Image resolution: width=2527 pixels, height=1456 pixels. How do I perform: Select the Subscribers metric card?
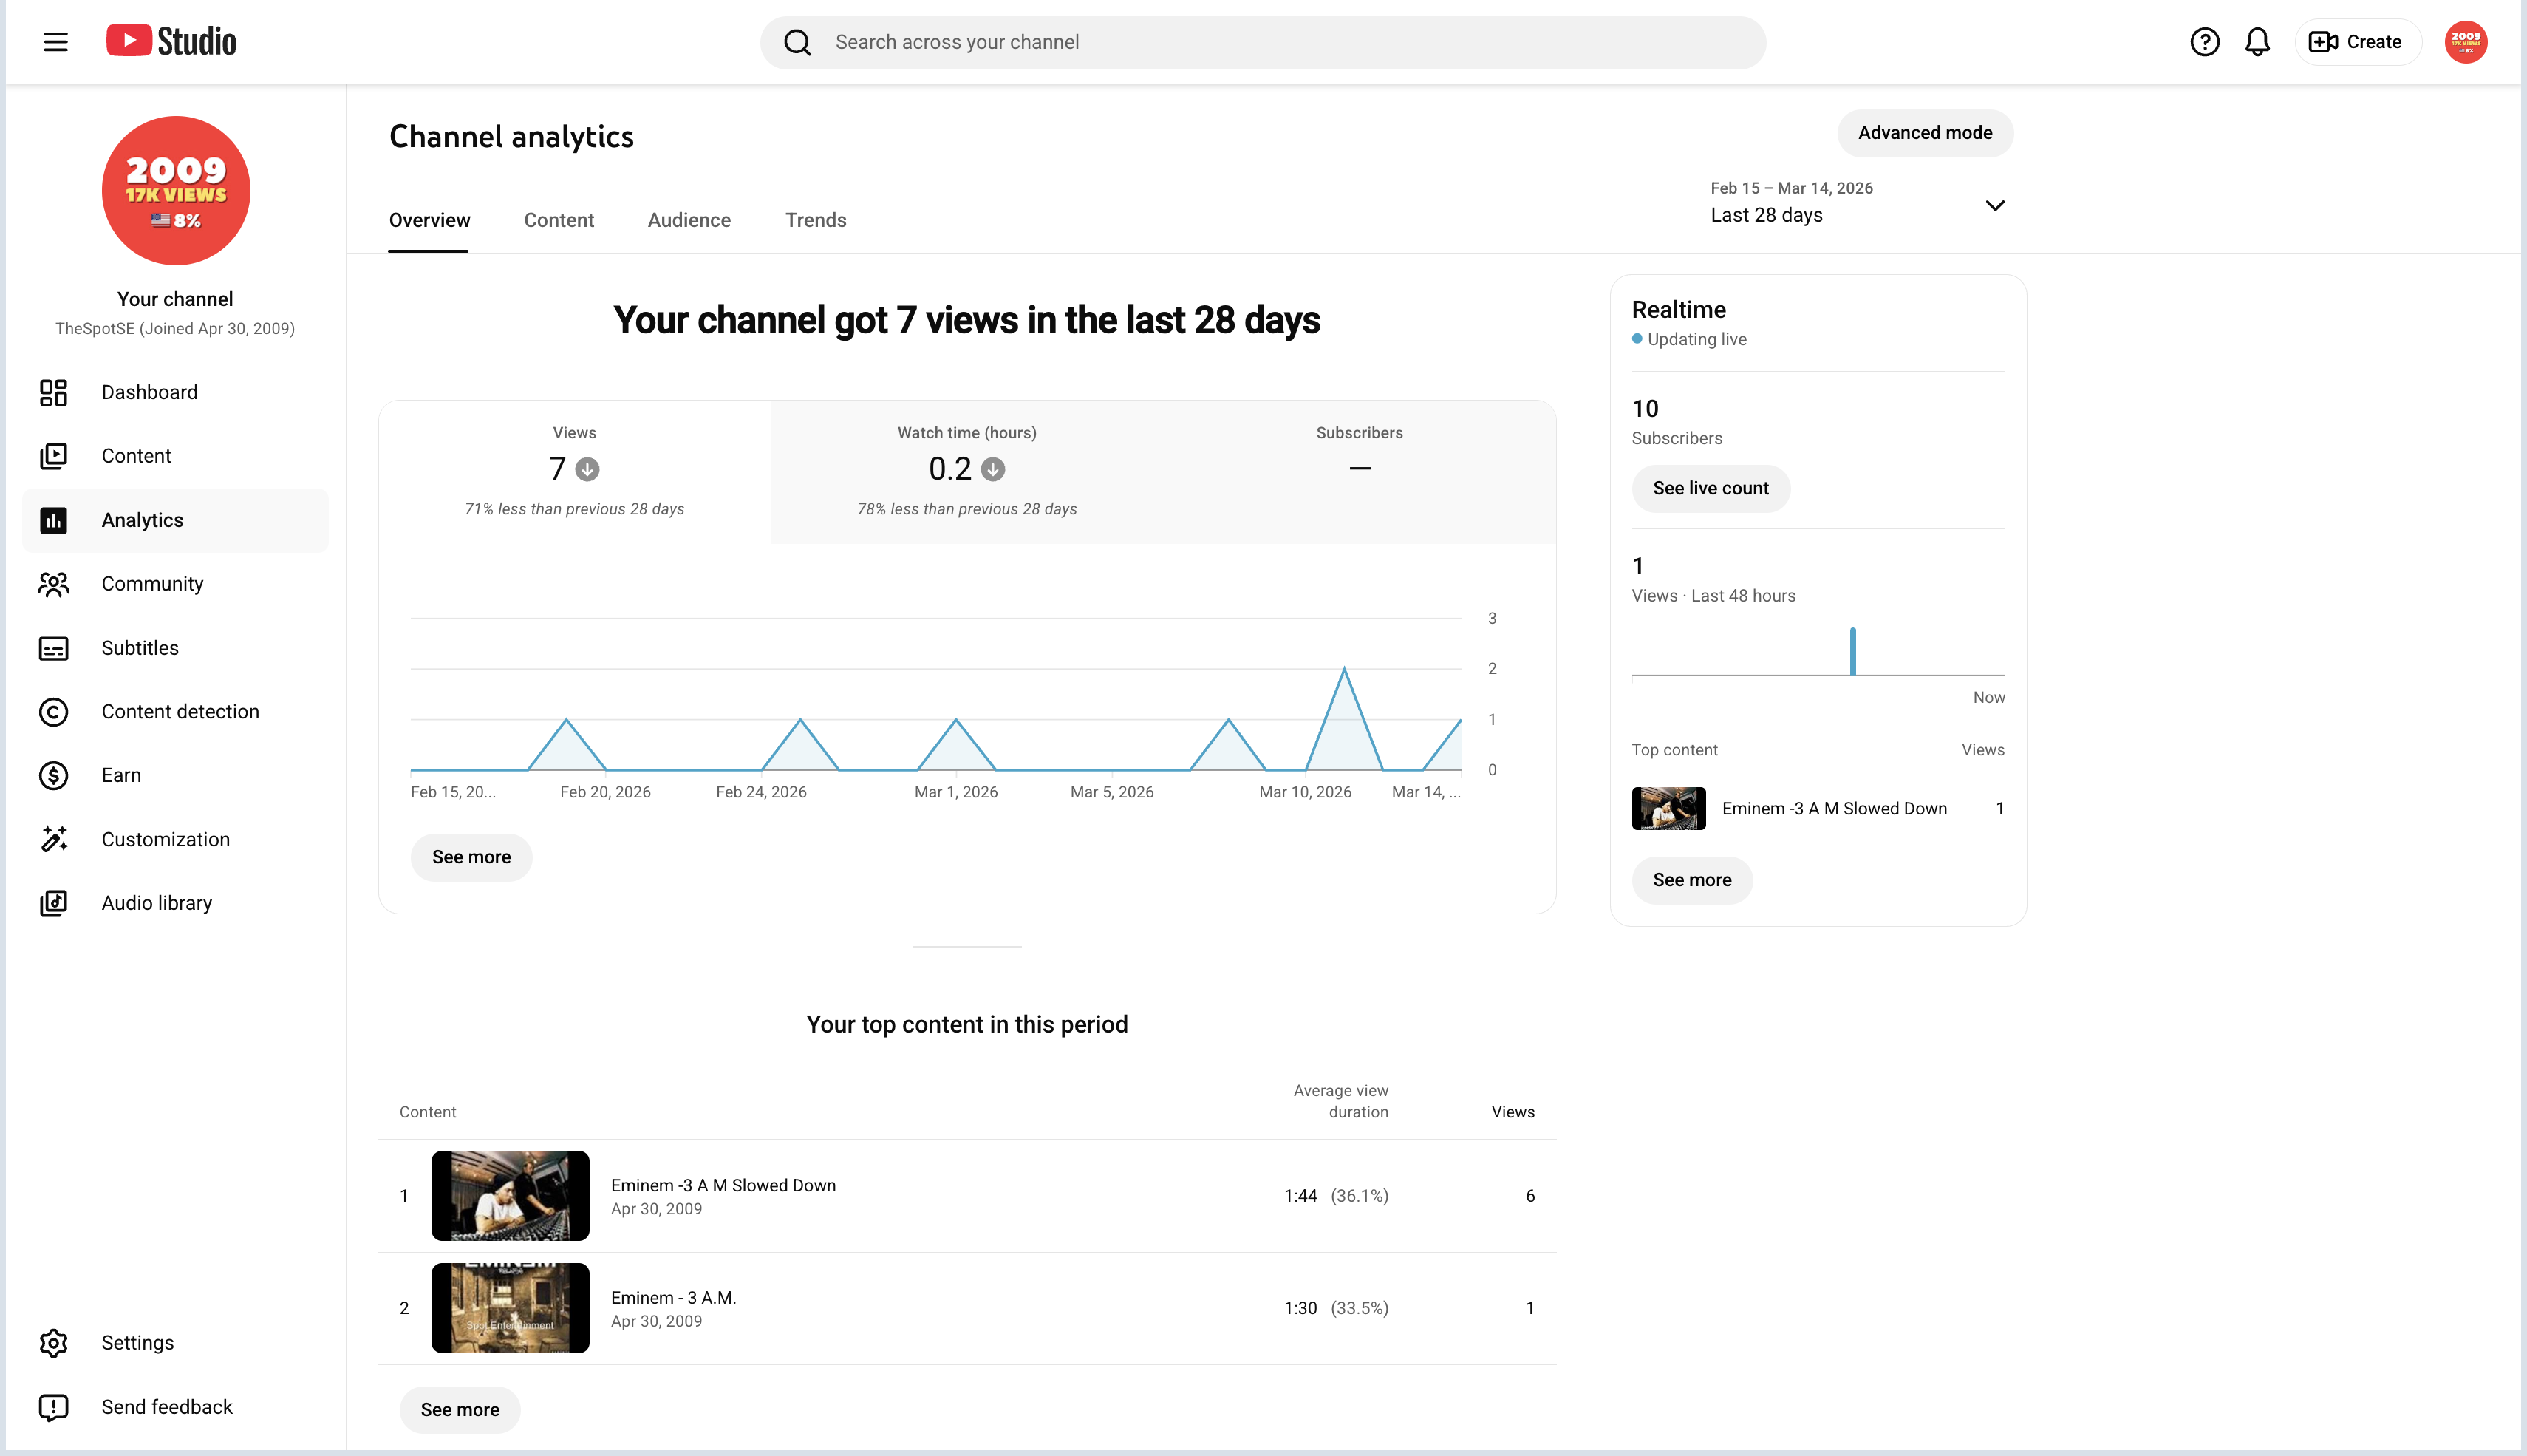coord(1360,472)
